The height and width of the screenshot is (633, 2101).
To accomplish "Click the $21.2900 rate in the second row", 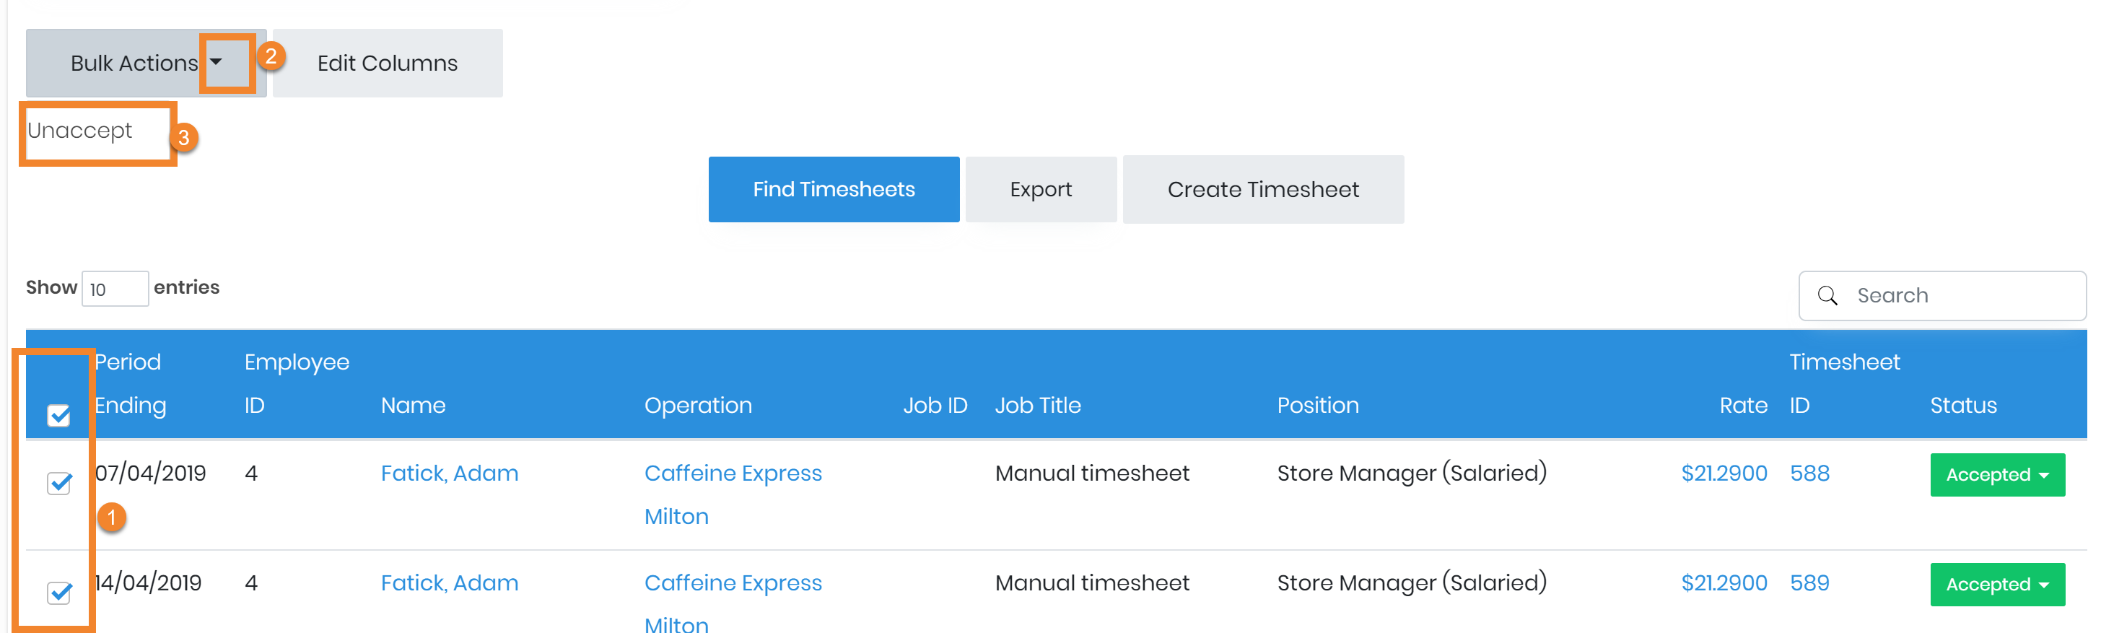I will coord(1723,583).
